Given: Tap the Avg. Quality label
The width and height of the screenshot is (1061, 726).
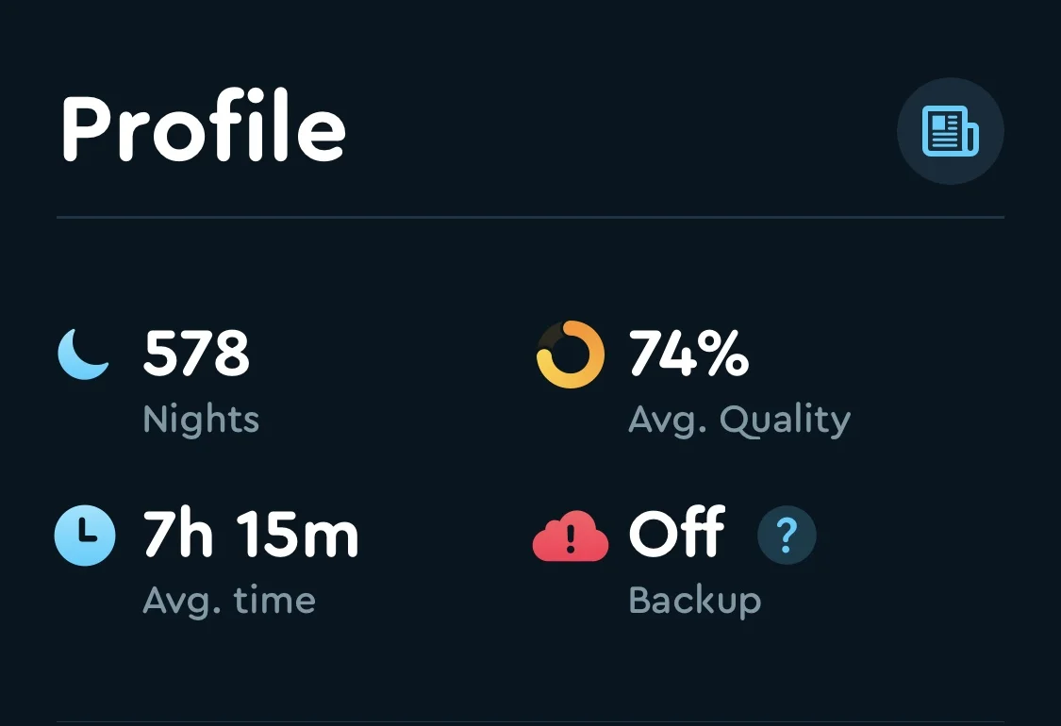Looking at the screenshot, I should pyautogui.click(x=739, y=421).
